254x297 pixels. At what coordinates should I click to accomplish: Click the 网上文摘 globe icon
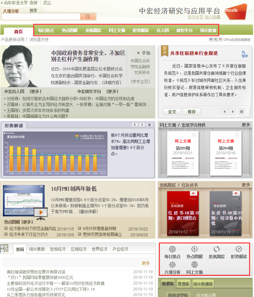(x=194, y=265)
